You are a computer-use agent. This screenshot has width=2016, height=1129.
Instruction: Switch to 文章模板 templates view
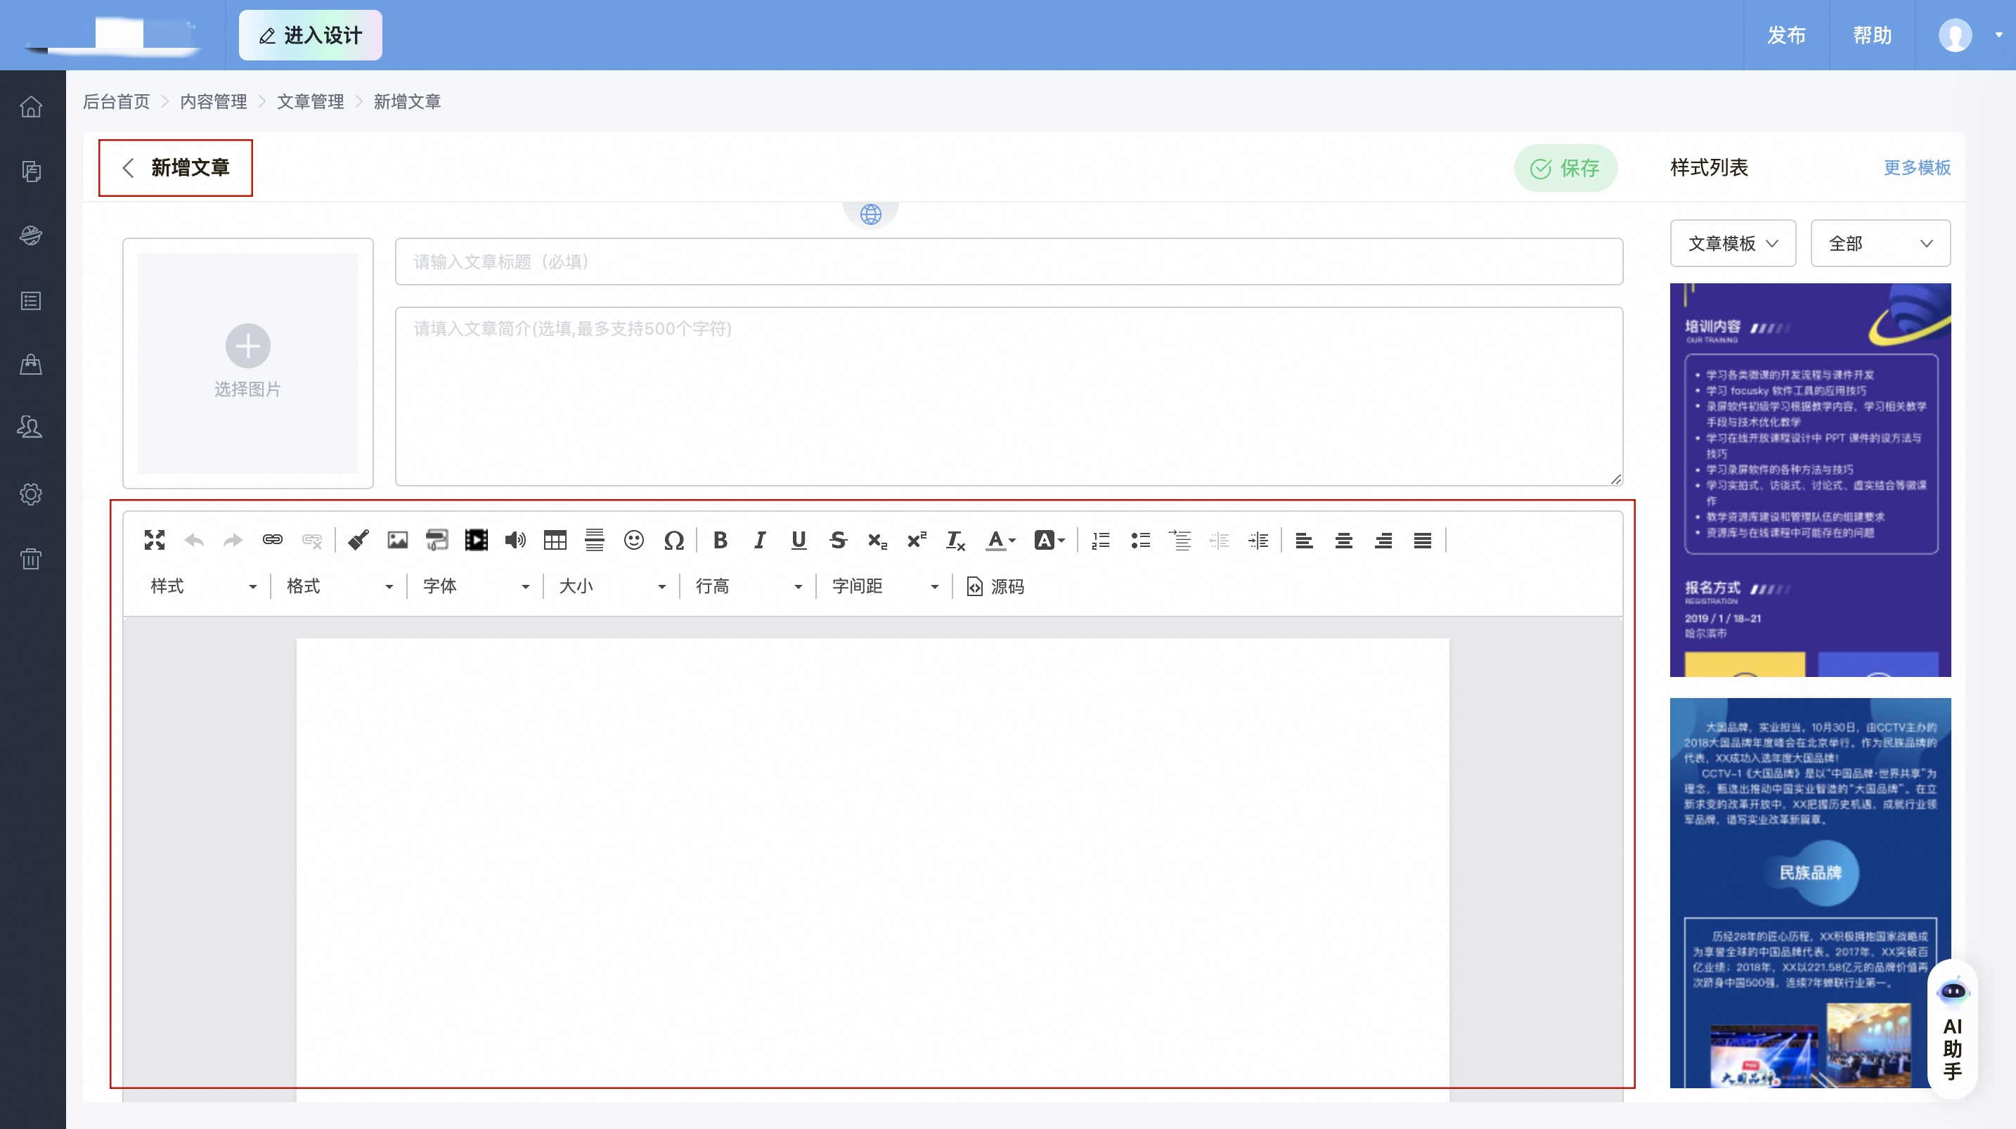pos(1733,243)
